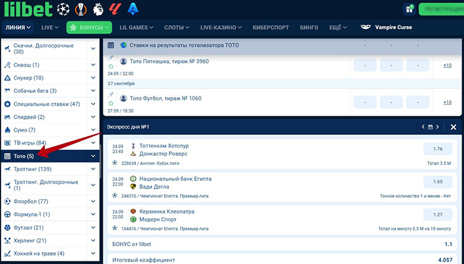Open +10 more markets for Тото Футбол
This screenshot has height=264, width=464.
[x=447, y=103]
